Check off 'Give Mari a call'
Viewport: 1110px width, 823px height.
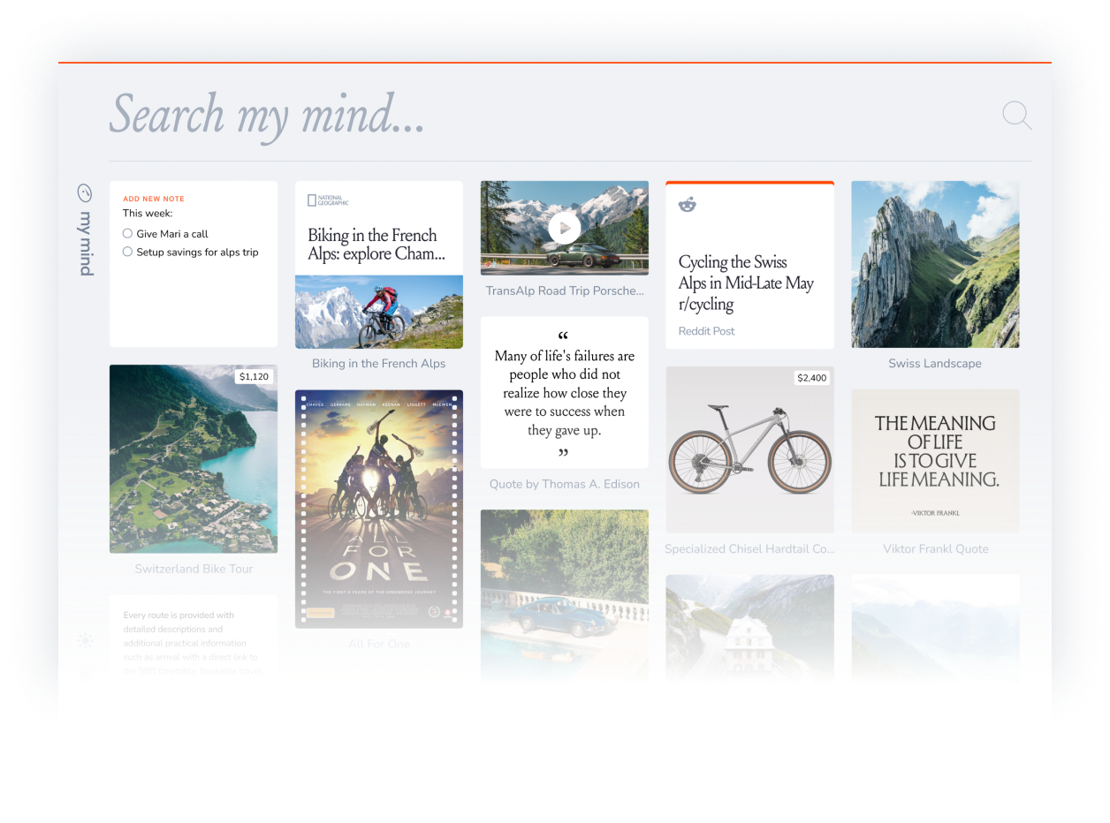pyautogui.click(x=128, y=234)
